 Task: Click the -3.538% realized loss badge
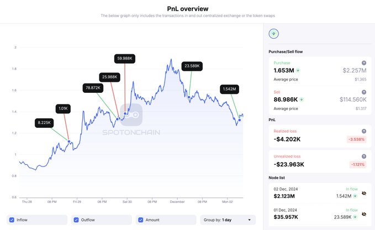[356, 139]
